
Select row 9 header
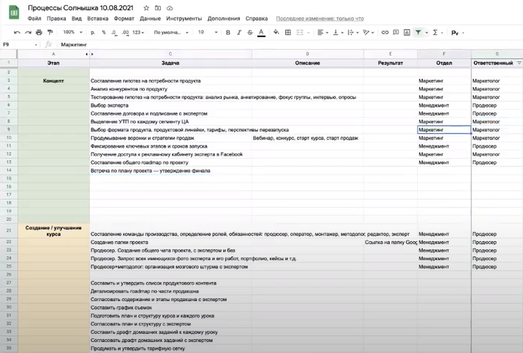[9, 129]
